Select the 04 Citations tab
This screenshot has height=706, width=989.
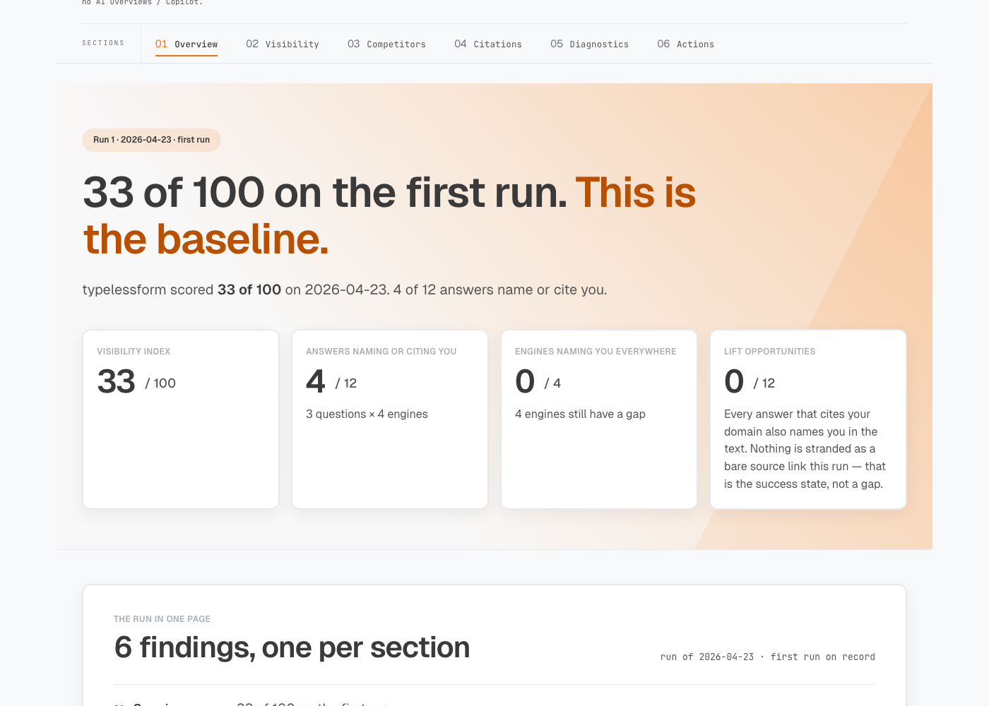pos(488,44)
